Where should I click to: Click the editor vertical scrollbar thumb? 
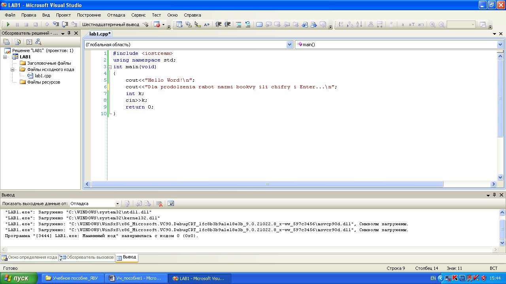[500, 98]
